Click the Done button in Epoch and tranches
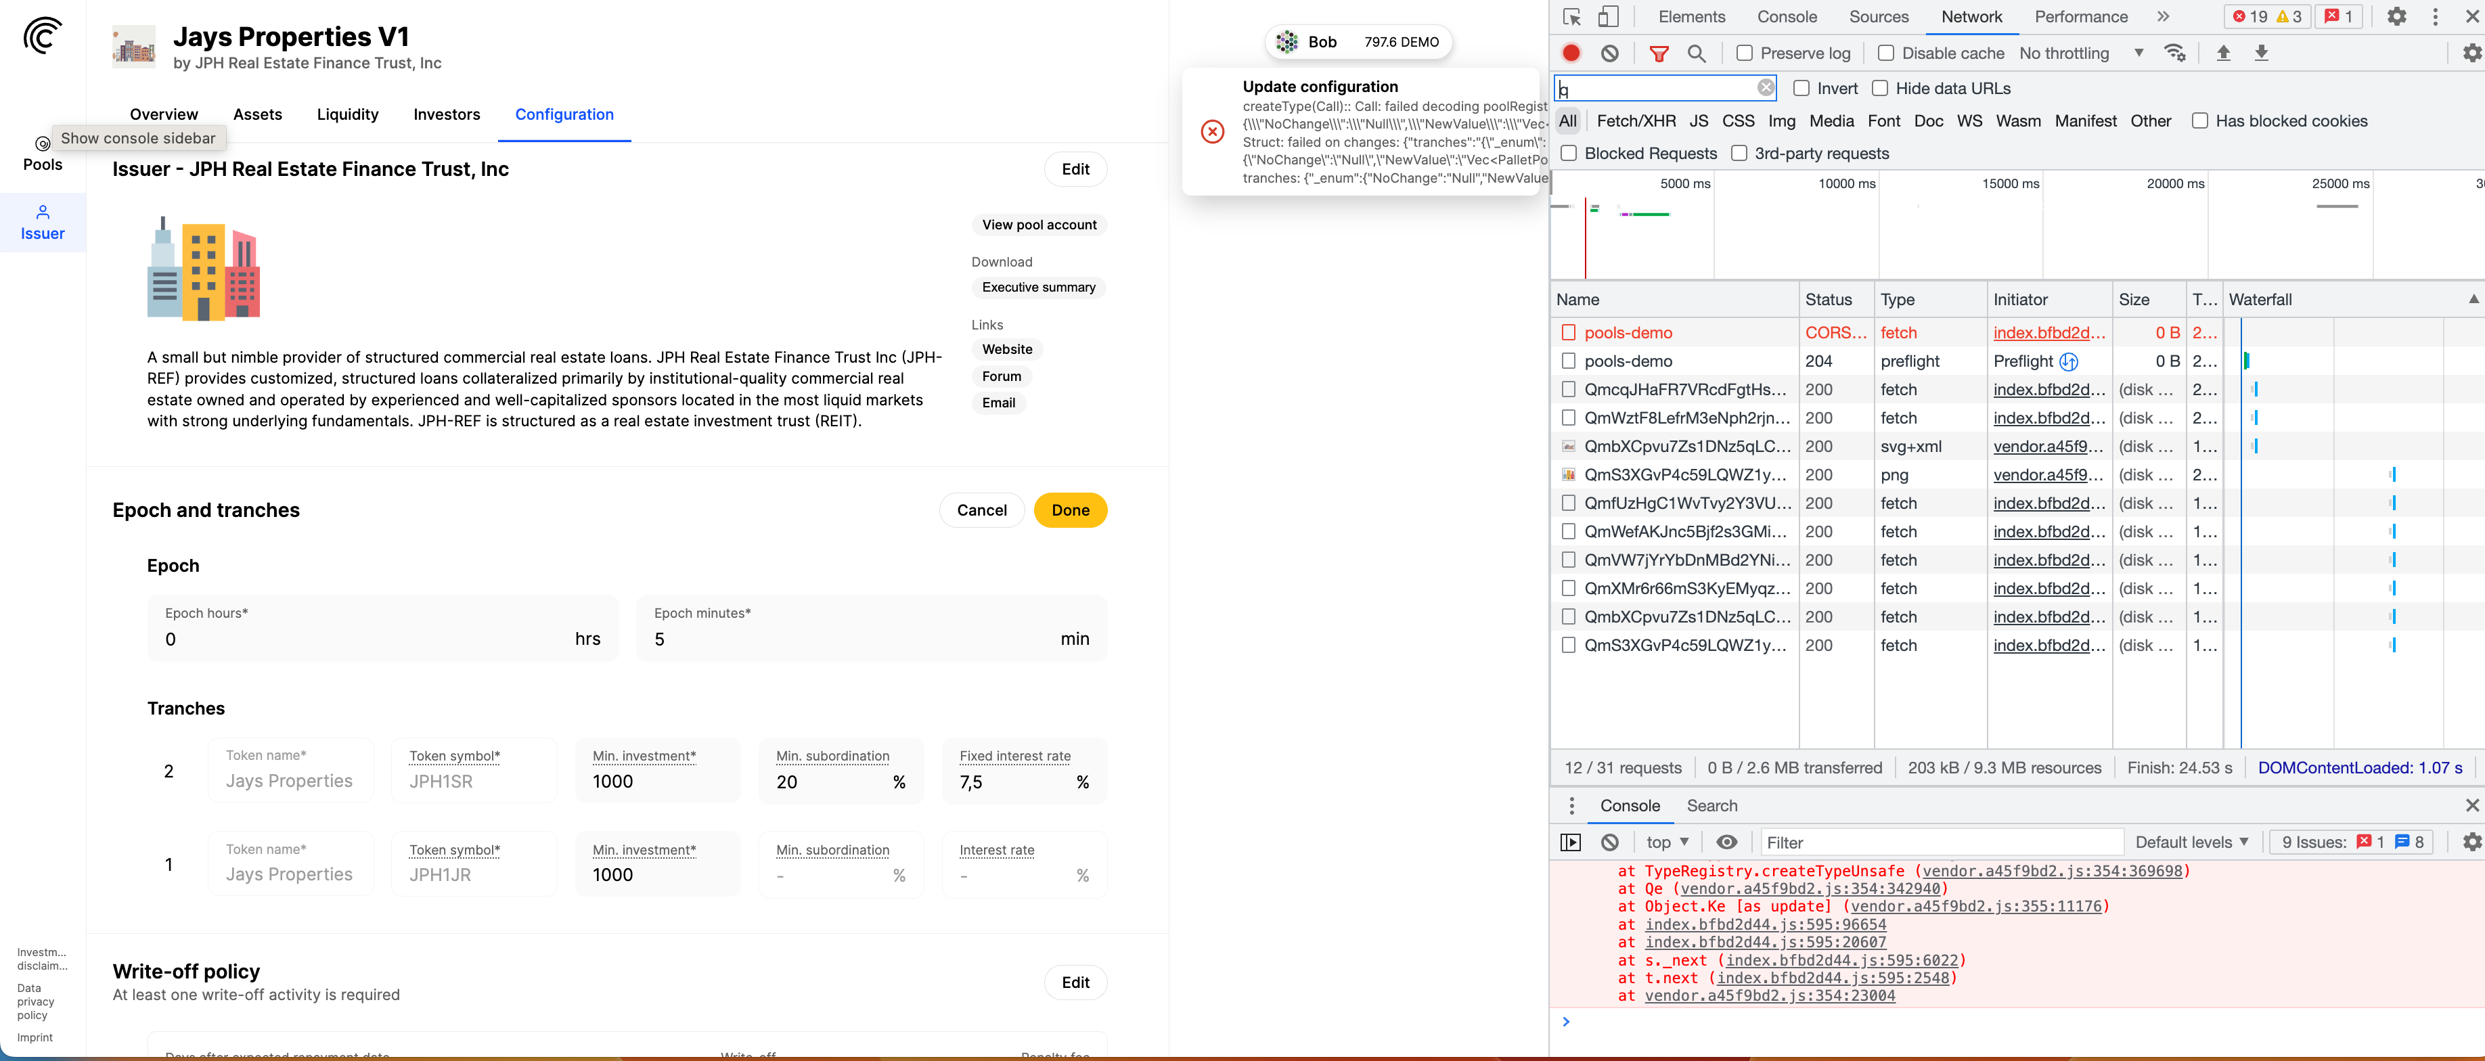 click(1071, 510)
